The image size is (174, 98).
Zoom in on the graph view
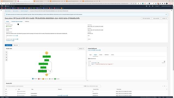pyautogui.click(x=7, y=52)
